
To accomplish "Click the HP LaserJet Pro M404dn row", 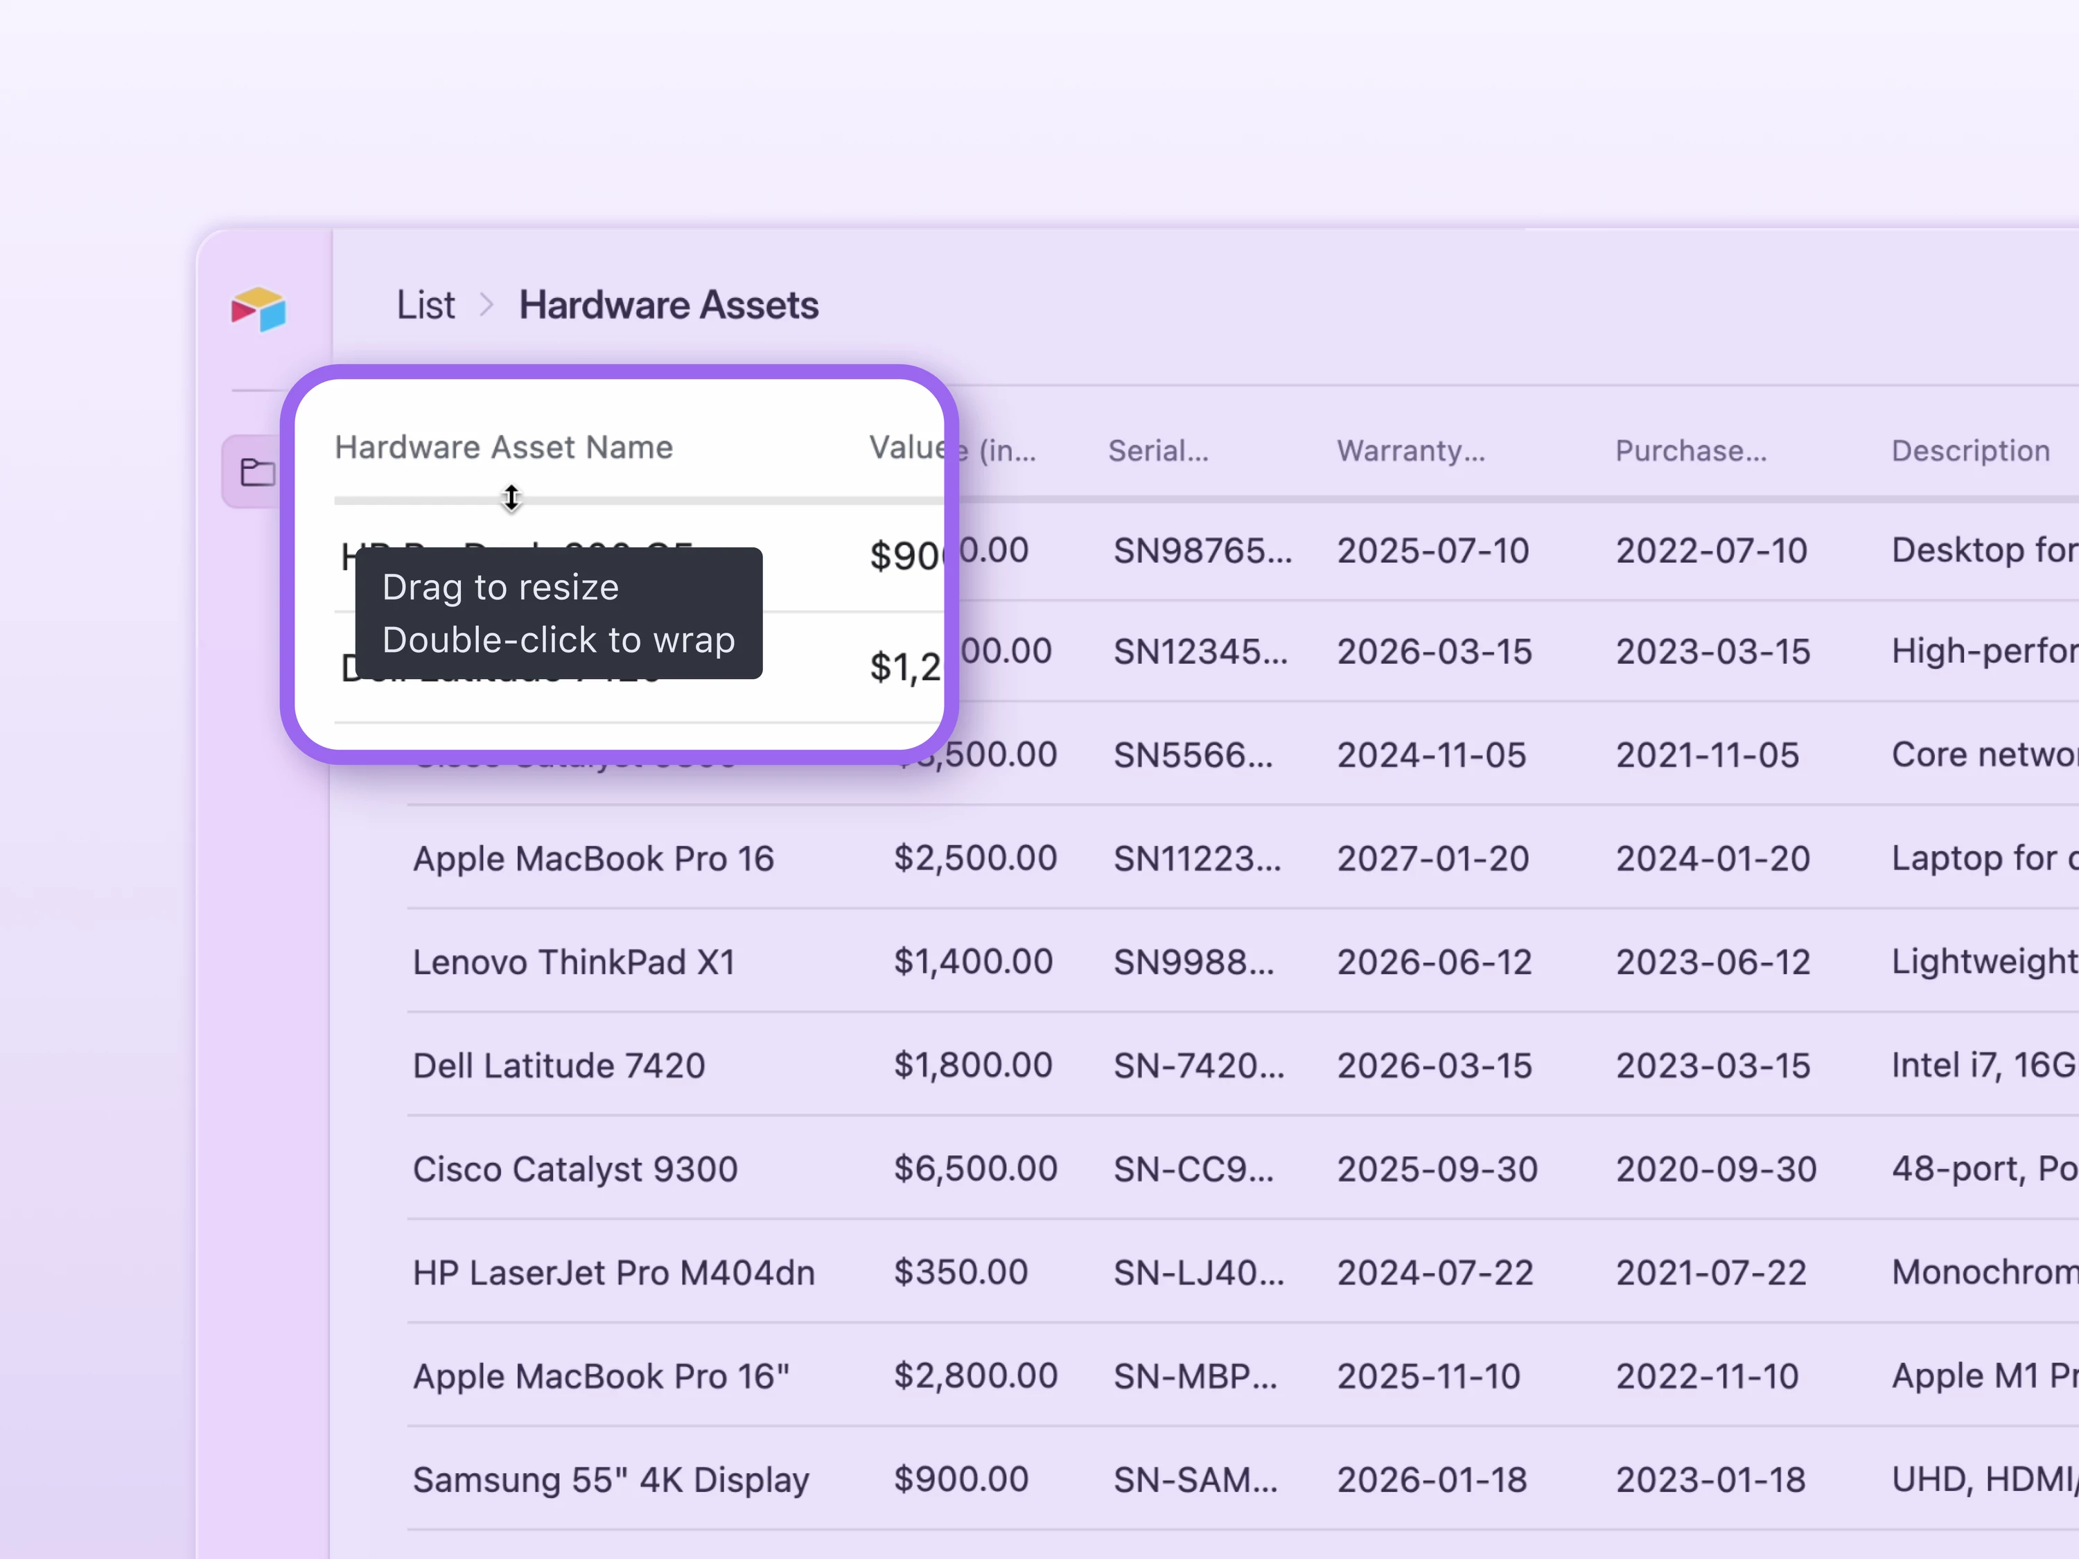I will tap(614, 1272).
